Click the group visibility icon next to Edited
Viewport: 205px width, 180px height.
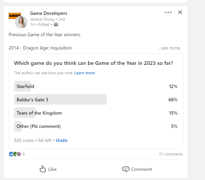pos(56,24)
